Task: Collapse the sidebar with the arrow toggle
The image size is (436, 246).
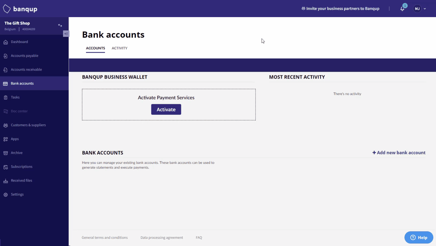Action: (x=66, y=34)
